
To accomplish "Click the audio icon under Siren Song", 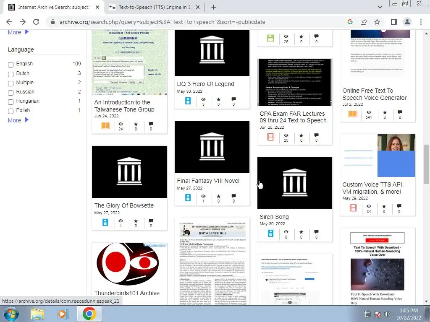I will [x=270, y=233].
